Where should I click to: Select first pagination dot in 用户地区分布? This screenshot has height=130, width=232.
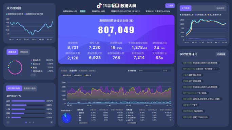[26, 122]
